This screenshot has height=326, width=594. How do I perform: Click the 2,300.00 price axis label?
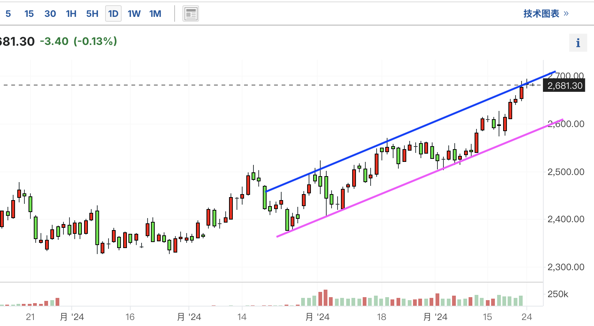[566, 267]
